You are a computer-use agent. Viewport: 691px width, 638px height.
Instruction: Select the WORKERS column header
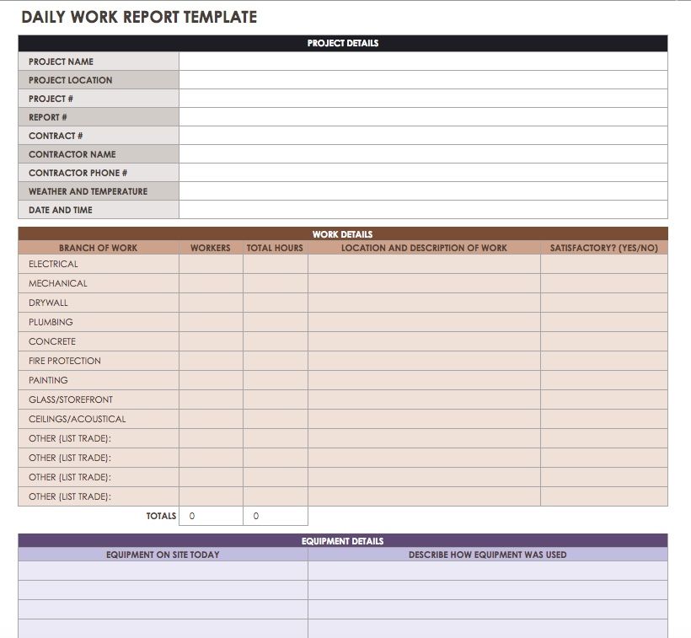pos(211,248)
